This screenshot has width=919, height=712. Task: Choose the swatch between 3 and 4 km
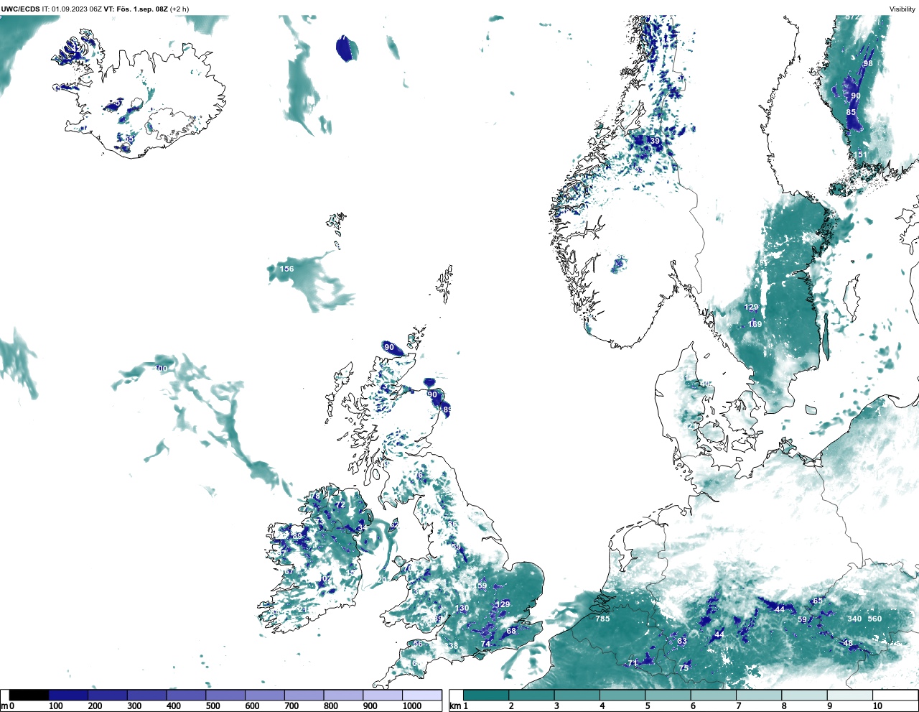[577, 695]
